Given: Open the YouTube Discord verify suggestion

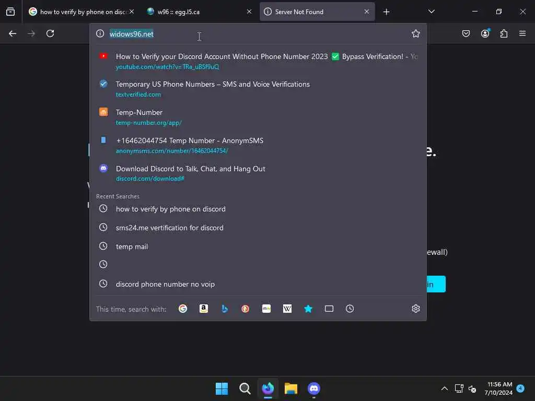Looking at the screenshot, I should coord(258,62).
